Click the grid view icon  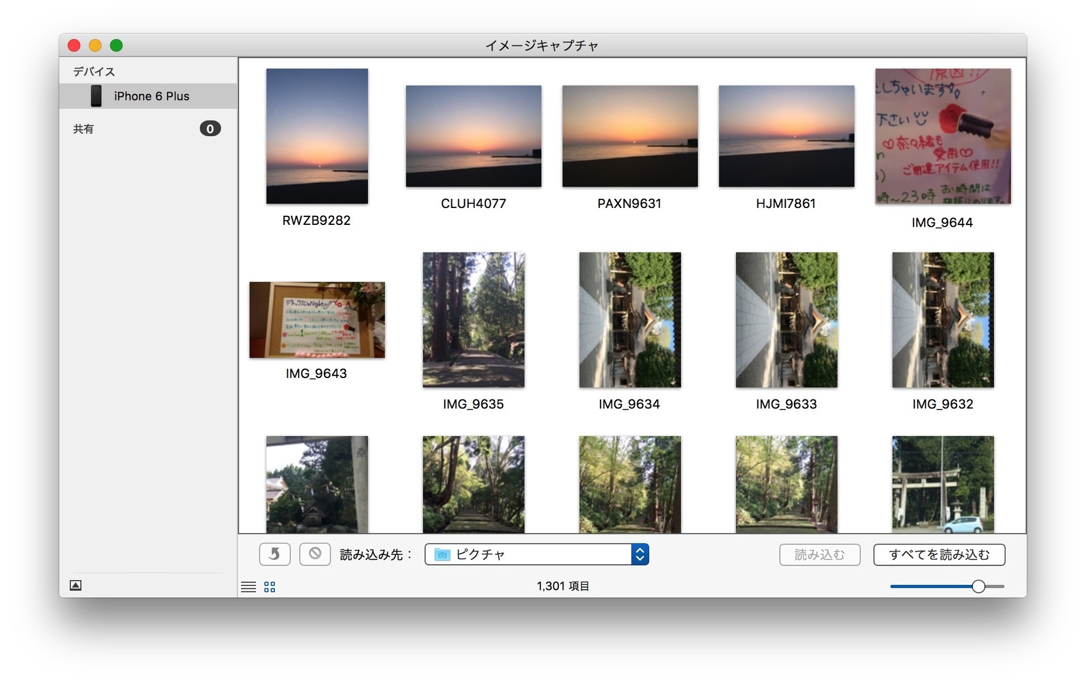270,585
